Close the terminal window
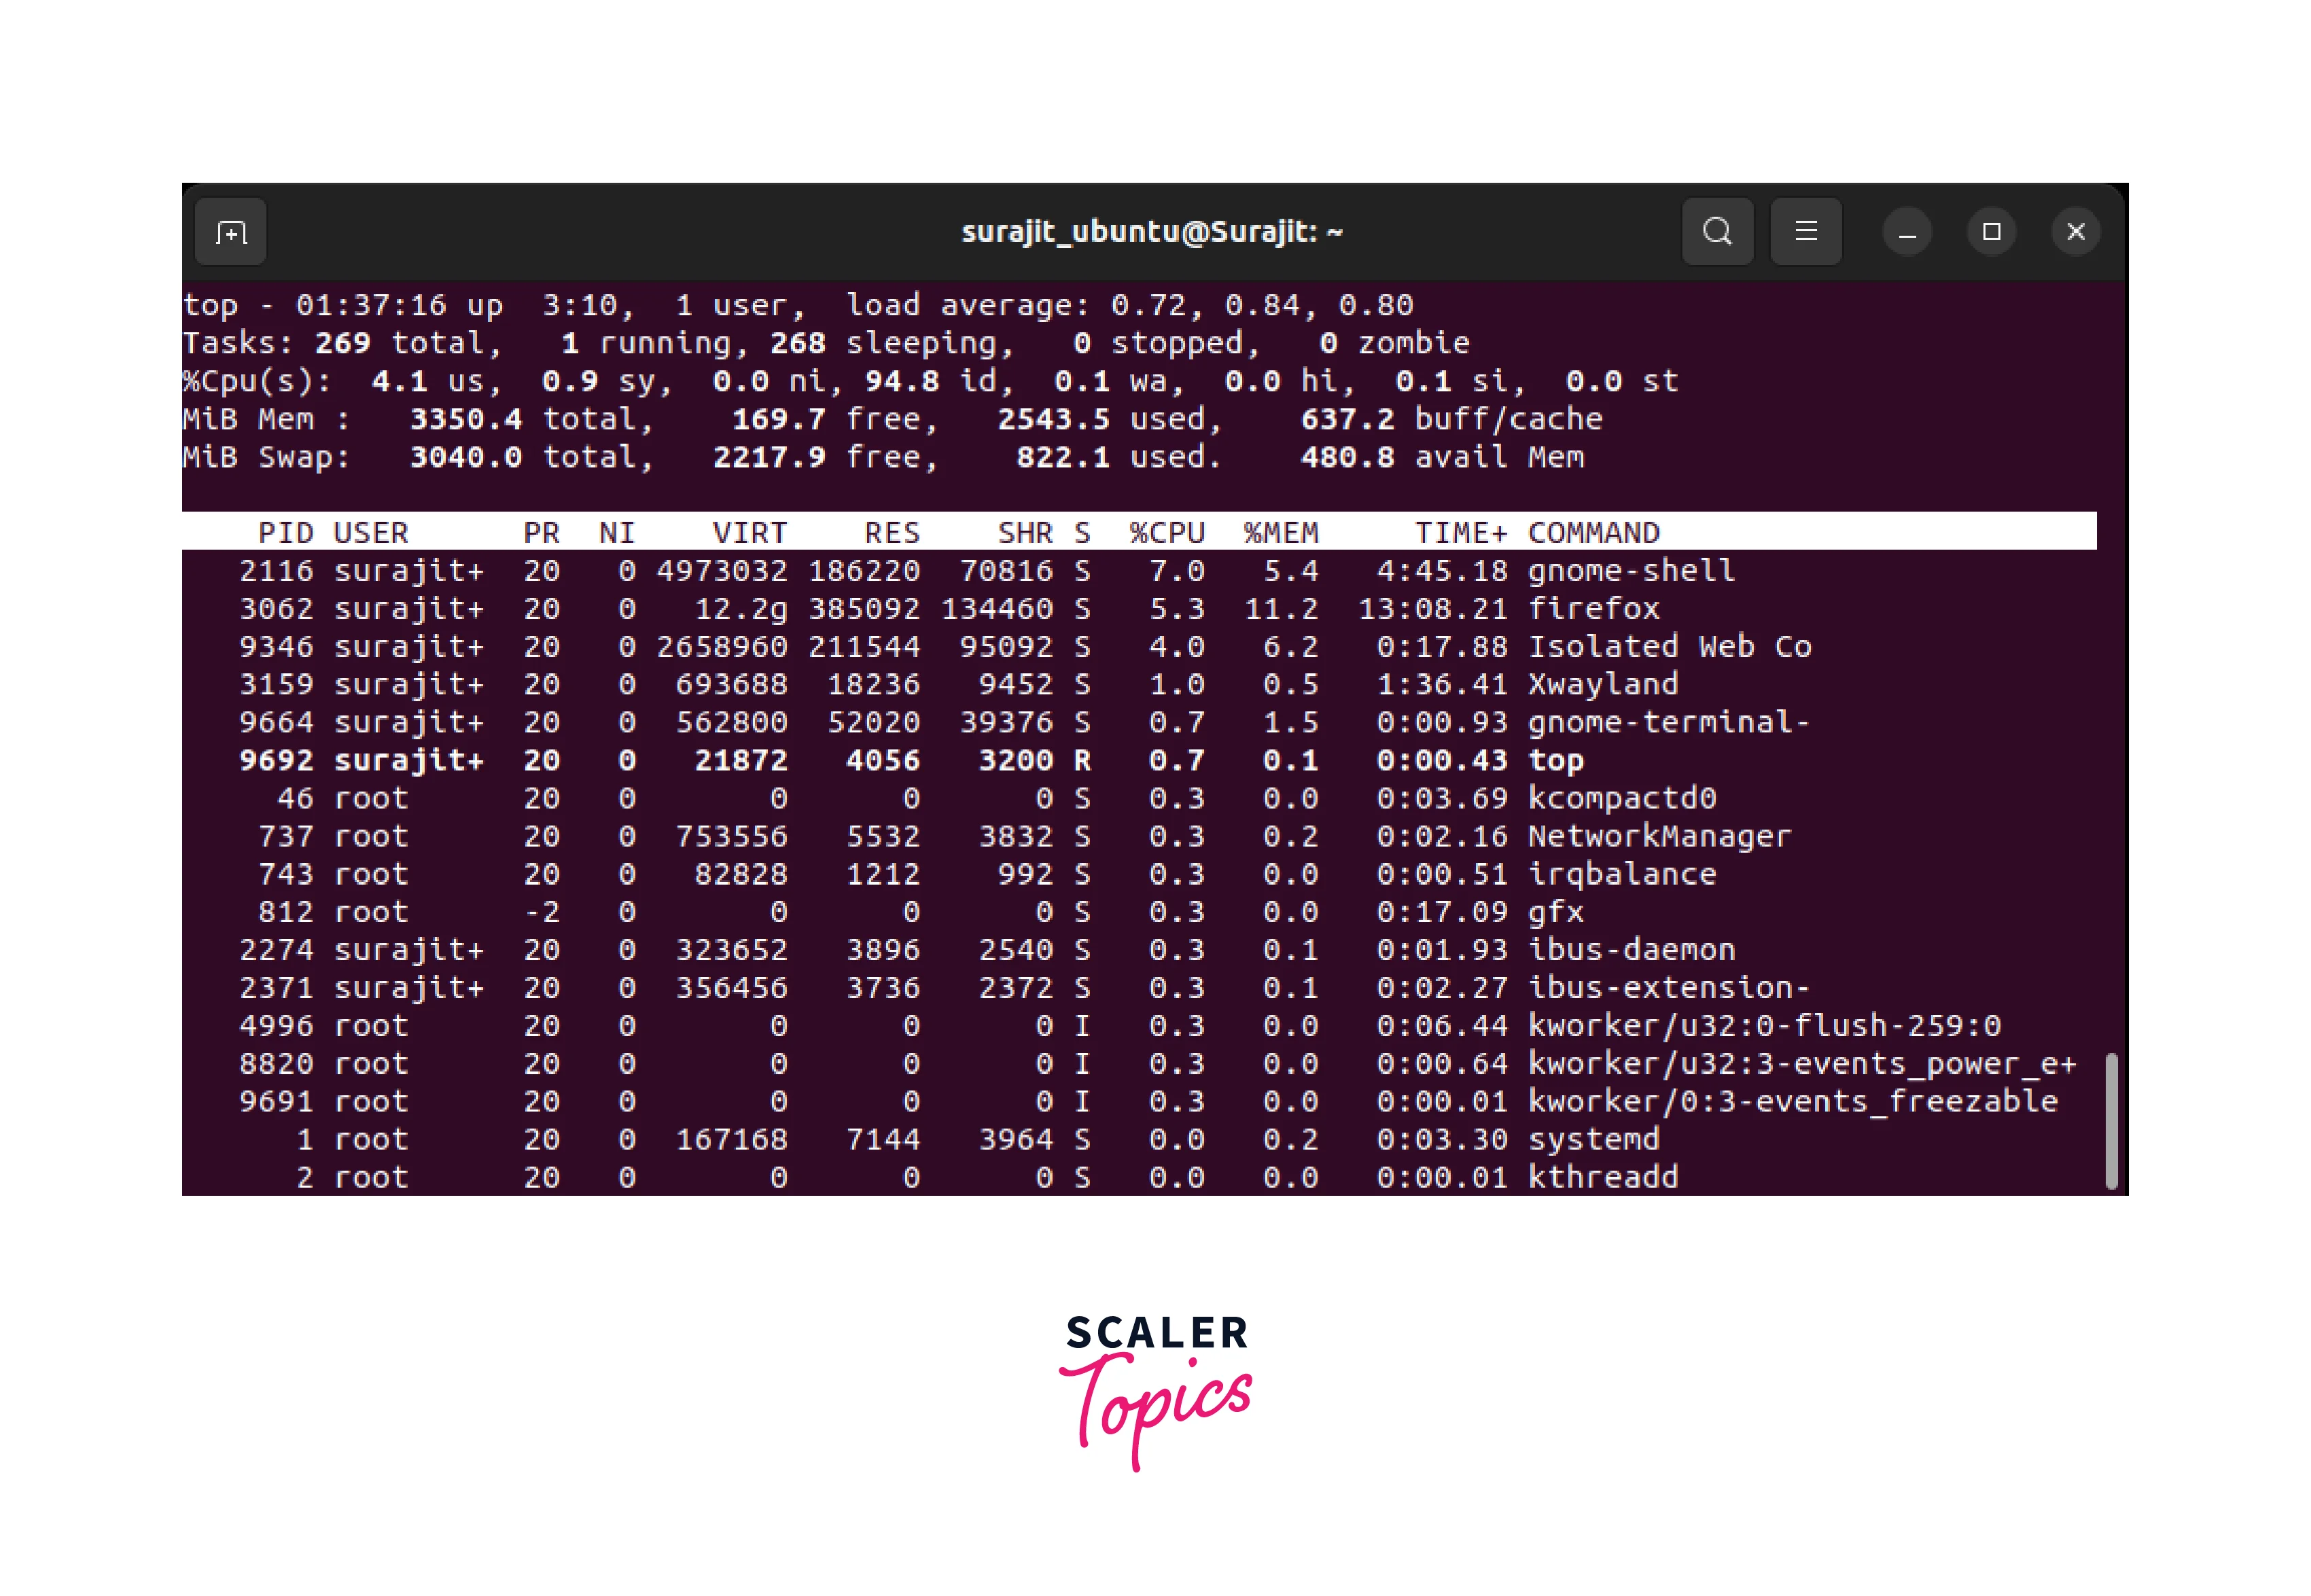2311x1596 pixels. (x=2075, y=232)
